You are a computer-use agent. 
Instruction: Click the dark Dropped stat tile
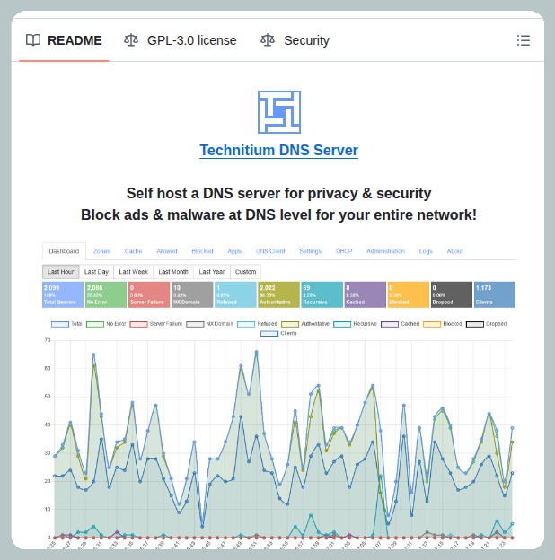pyautogui.click(x=452, y=294)
